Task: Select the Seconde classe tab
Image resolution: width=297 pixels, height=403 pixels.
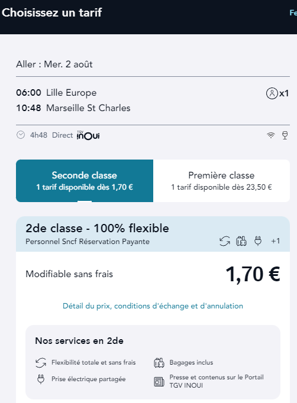Action: 85,181
